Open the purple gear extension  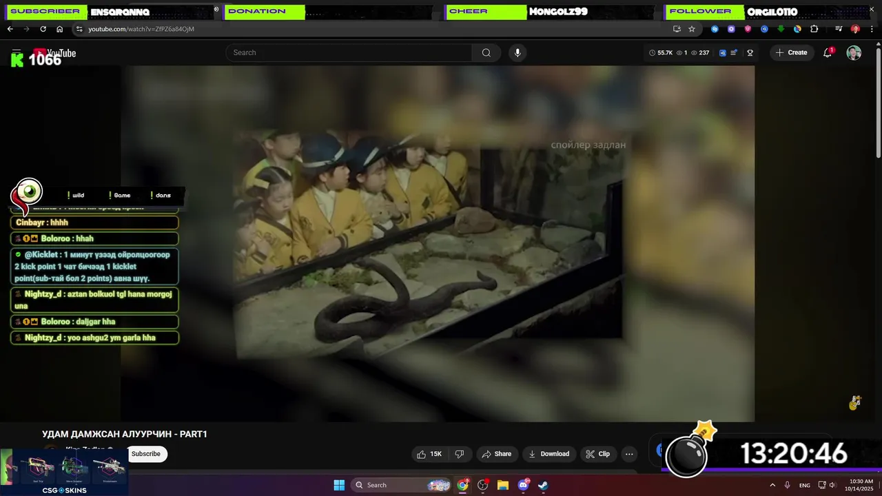[x=731, y=29]
